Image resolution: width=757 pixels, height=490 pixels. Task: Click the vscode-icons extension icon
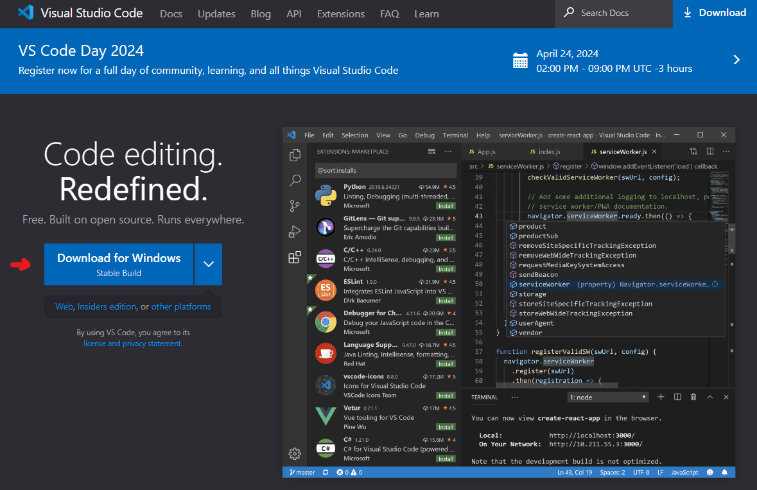(326, 385)
